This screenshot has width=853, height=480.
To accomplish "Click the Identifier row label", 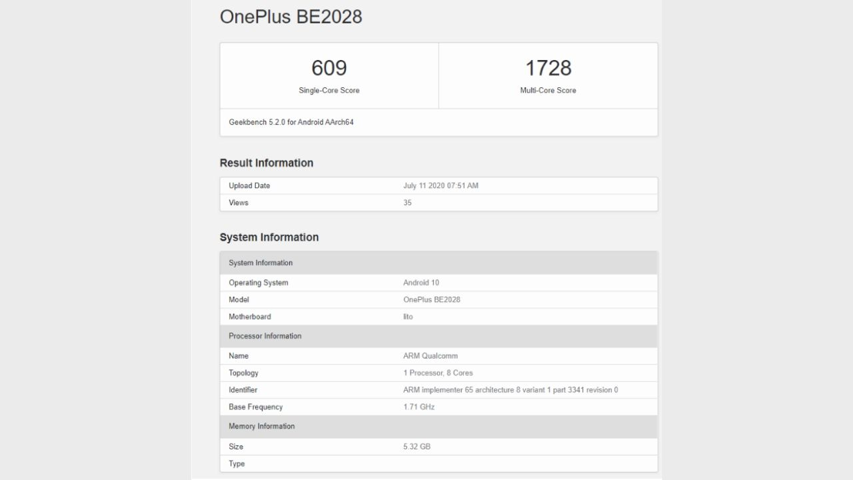I will [243, 390].
